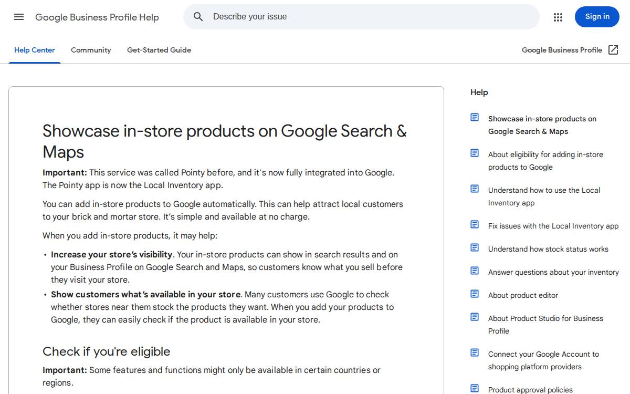The height and width of the screenshot is (394, 630).
Task: Open Understand how to use the Local Inventory app
Action: pyautogui.click(x=544, y=196)
